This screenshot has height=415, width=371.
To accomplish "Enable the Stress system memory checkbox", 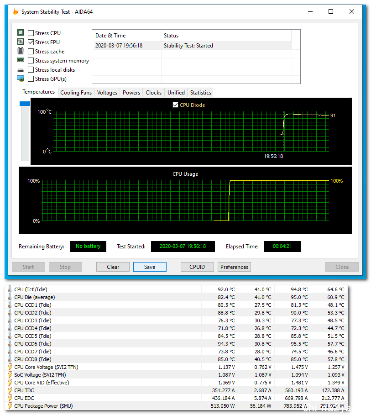I will (x=31, y=60).
